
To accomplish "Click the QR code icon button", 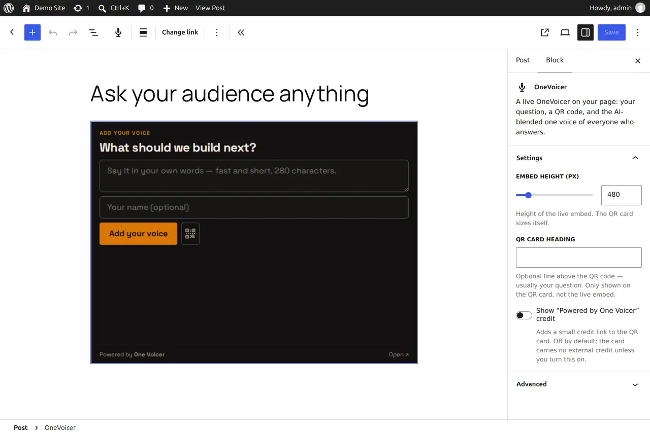I will [x=190, y=234].
